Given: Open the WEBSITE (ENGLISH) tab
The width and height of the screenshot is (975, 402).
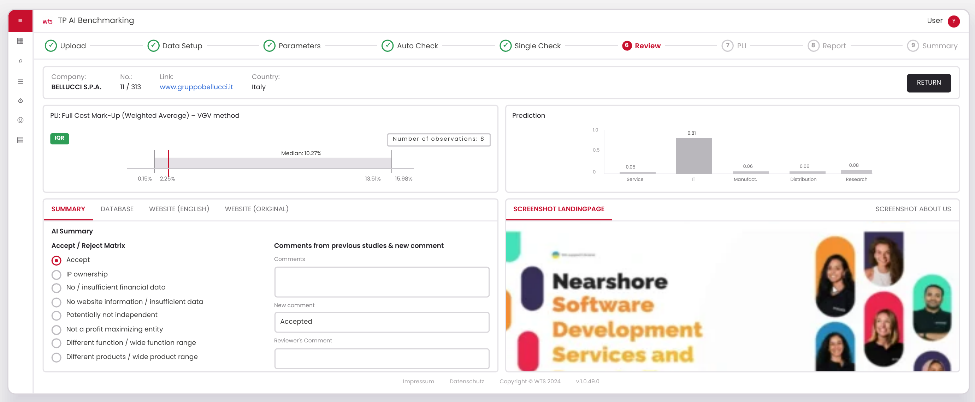Looking at the screenshot, I should [x=179, y=209].
